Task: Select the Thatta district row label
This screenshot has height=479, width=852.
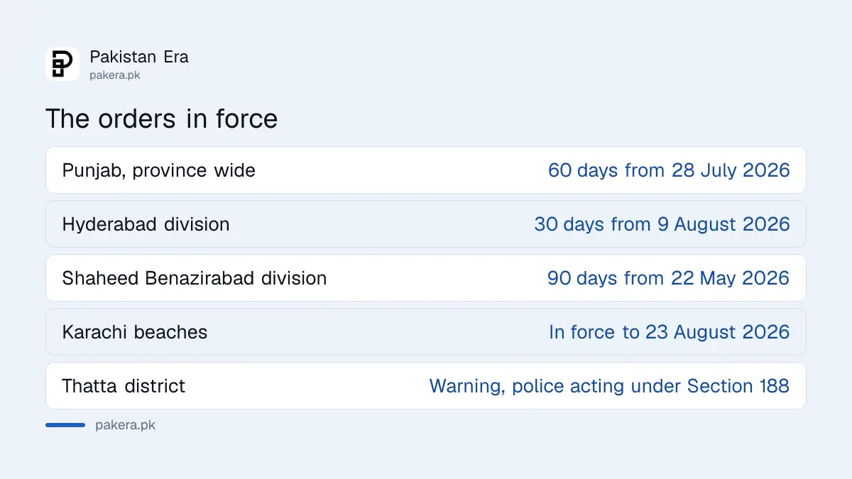Action: click(x=124, y=386)
